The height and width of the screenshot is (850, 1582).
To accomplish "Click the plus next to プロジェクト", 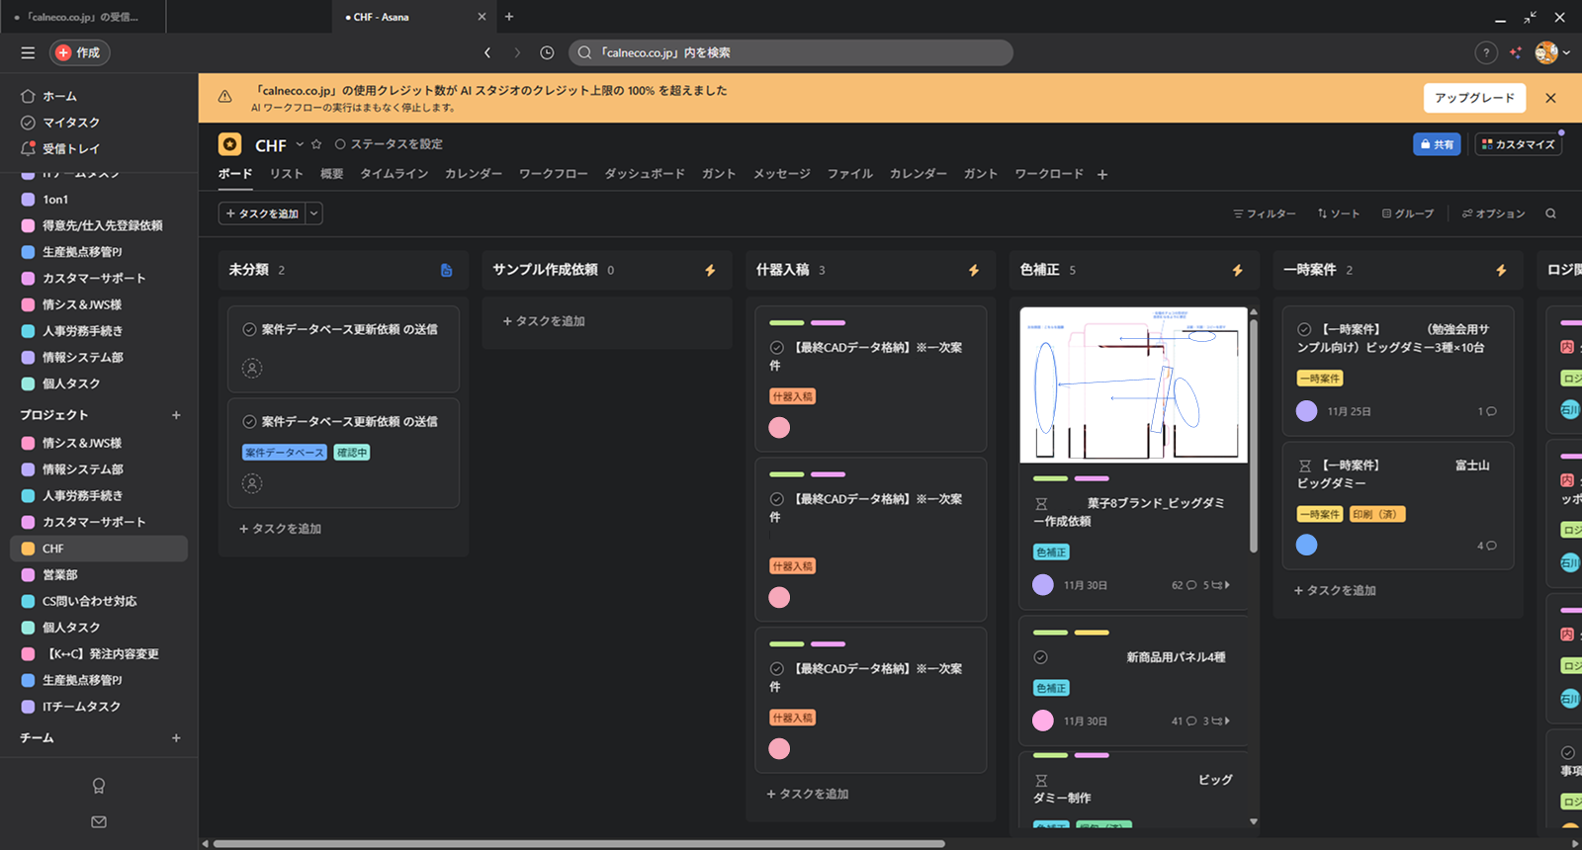I will pyautogui.click(x=176, y=415).
